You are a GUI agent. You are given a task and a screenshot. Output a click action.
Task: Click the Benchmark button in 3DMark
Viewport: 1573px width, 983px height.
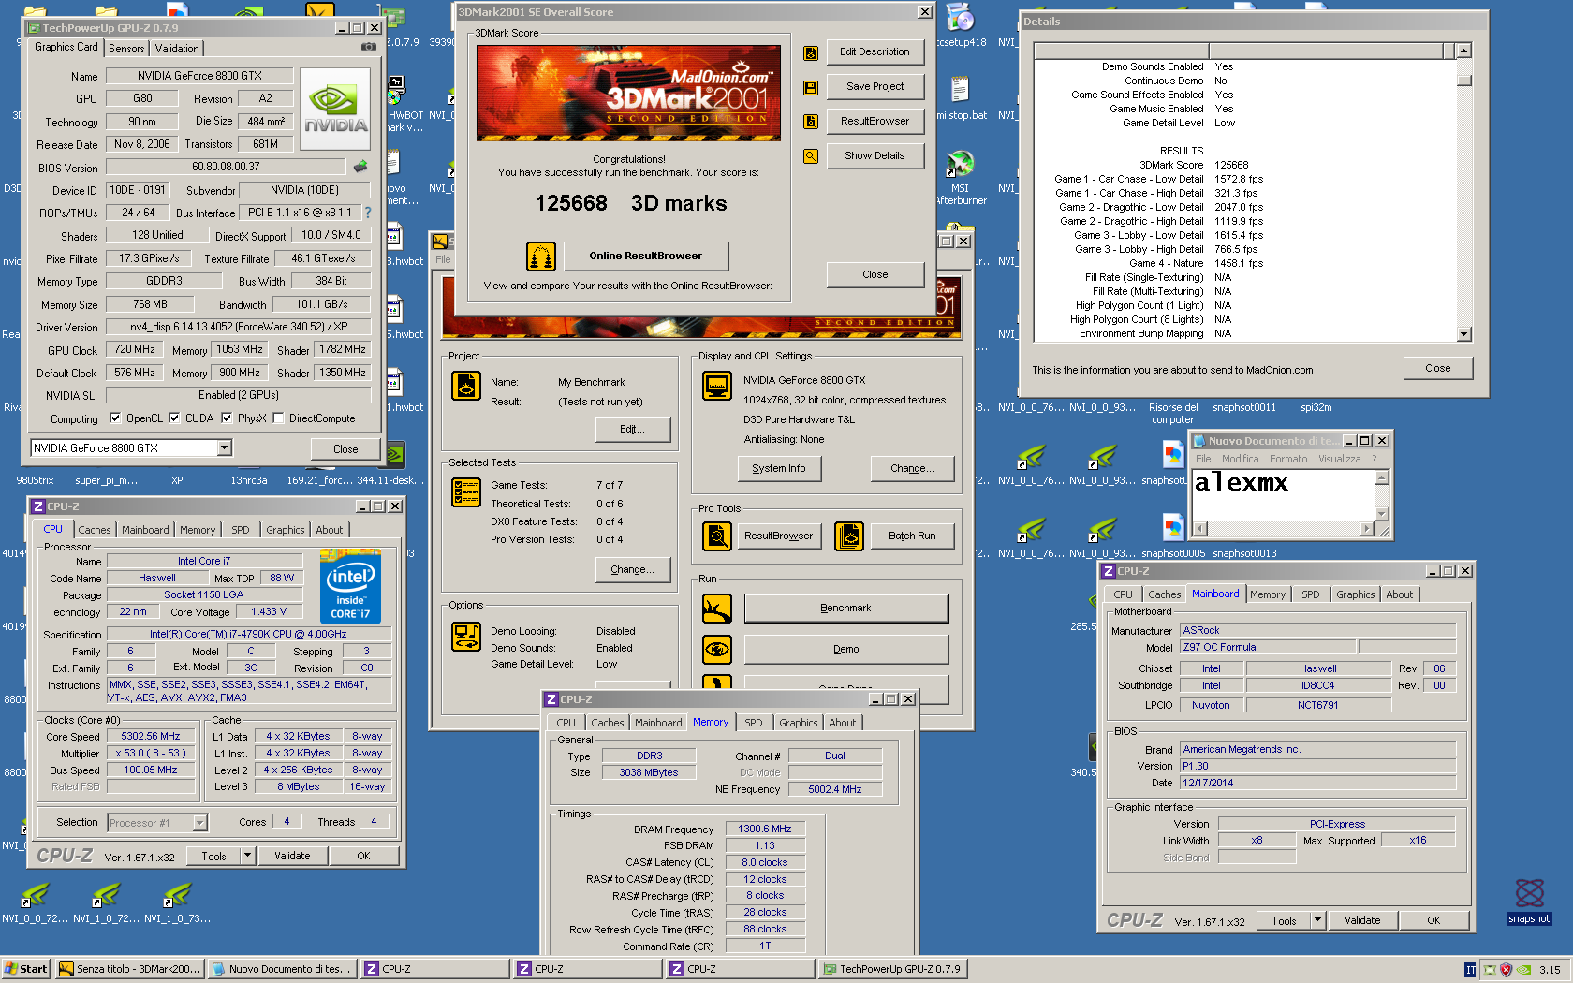pyautogui.click(x=845, y=609)
